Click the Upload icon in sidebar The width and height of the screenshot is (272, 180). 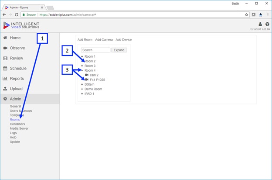(5, 89)
